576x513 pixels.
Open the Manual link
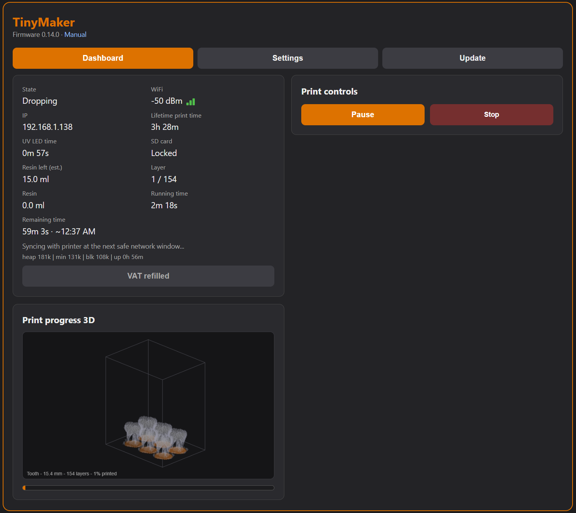coord(75,35)
